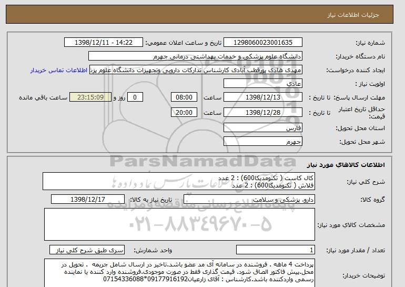This screenshot has height=287, width=405.
Task: Click the ایجاد کننده درخواست label
Action: pyautogui.click(x=356, y=71)
